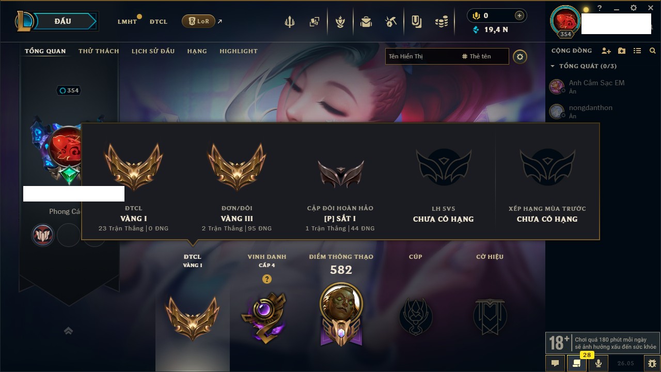Toggle friend list view options icon
The height and width of the screenshot is (372, 661).
point(637,51)
